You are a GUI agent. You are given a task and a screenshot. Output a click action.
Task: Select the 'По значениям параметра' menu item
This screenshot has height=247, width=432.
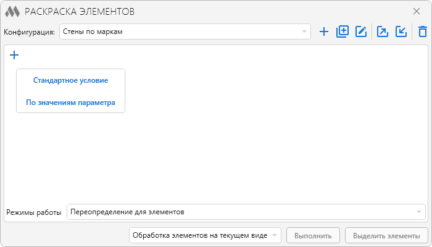70,103
